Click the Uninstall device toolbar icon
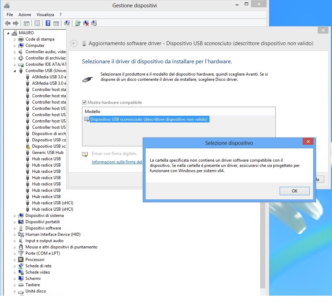 86,23
